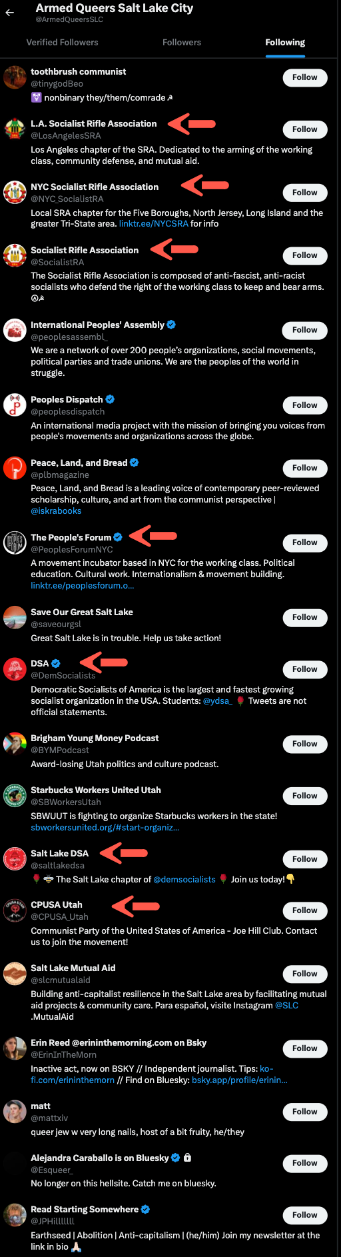Image resolution: width=341 pixels, height=1257 pixels.
Task: Follow Salt Lake Mutual Aid
Action: 305,974
